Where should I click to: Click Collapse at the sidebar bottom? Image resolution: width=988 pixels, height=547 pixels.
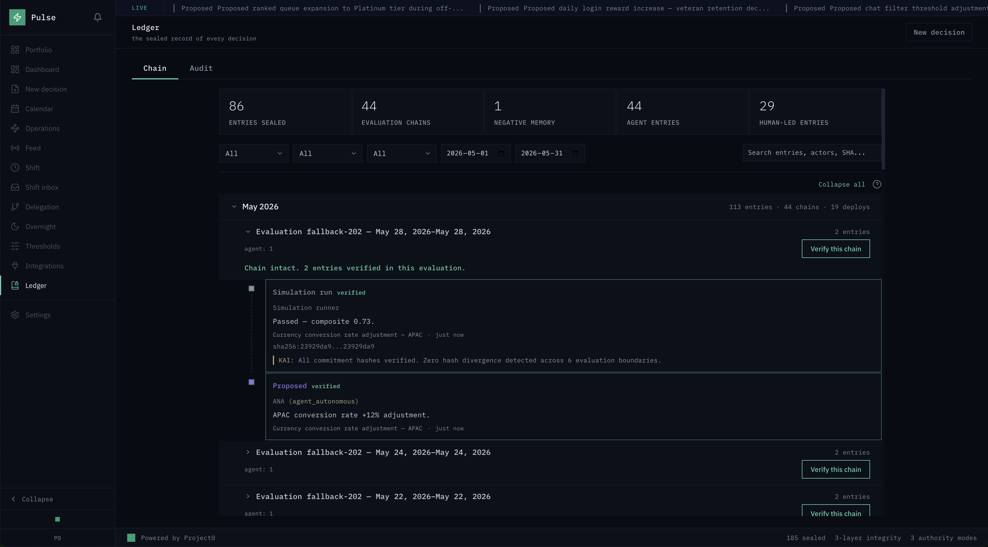[37, 499]
